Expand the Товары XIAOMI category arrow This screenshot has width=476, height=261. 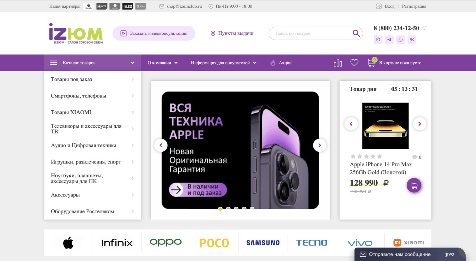click(132, 112)
